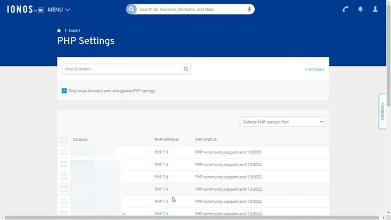Focus the Find Domains input field
The width and height of the screenshot is (391, 220).
coord(123,69)
